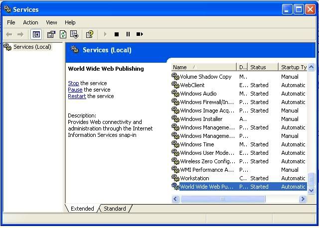
Task: Click the vertical scrollbar up arrow
Action: click(x=312, y=67)
